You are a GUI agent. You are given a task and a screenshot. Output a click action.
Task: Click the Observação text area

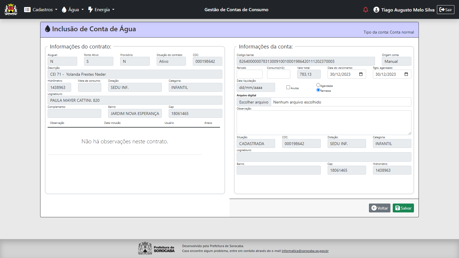tap(324, 123)
